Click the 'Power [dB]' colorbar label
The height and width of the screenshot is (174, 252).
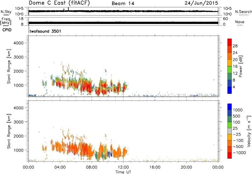[x=240, y=66]
